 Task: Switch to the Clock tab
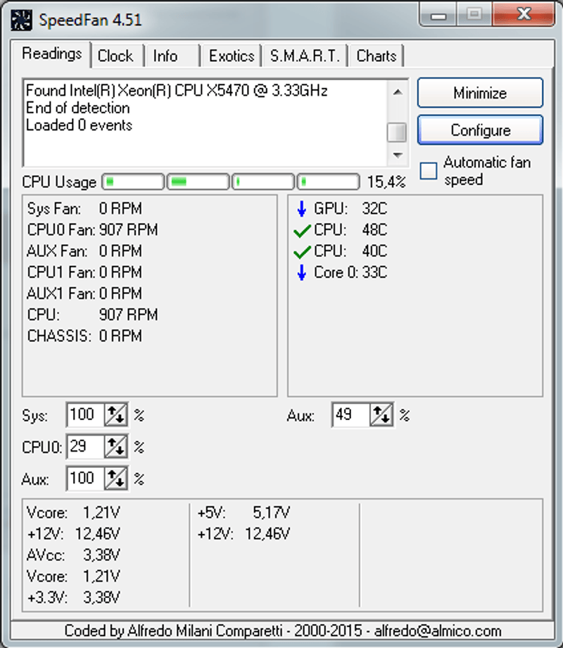coord(115,56)
